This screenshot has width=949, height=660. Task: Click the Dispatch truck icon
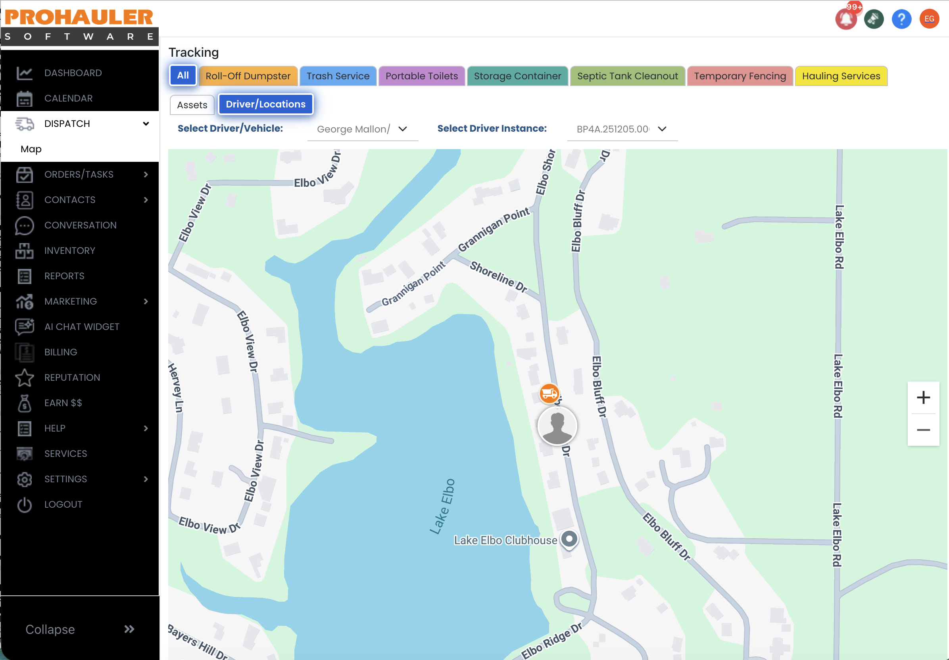point(24,124)
